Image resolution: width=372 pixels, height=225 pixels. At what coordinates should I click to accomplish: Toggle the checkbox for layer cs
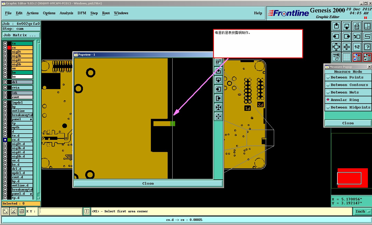pyautogui.click(x=5, y=48)
